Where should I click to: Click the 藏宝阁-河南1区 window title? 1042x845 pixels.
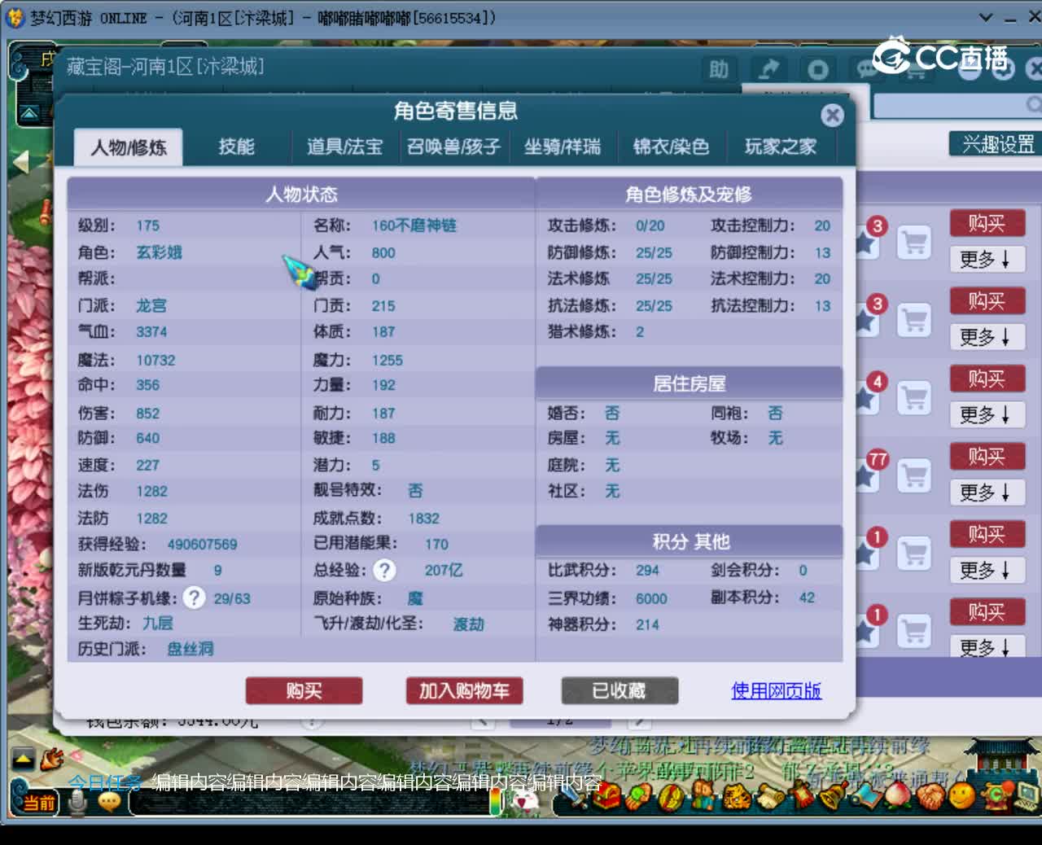coord(165,67)
